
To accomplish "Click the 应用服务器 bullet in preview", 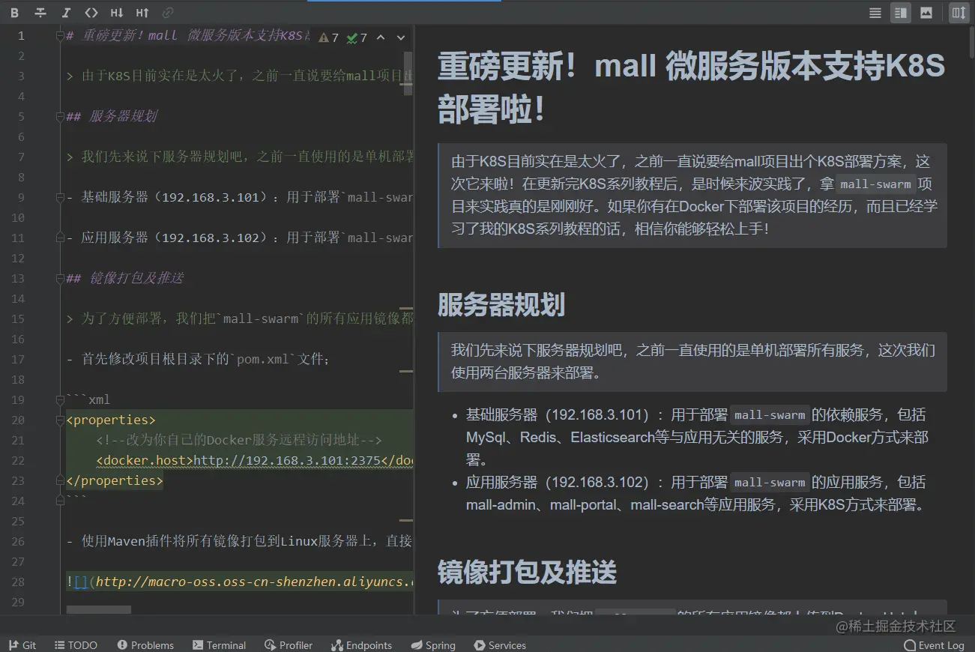I will 695,494.
